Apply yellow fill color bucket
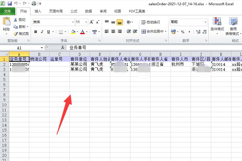Viewport: 242px width, 161px height. [x=73, y=32]
